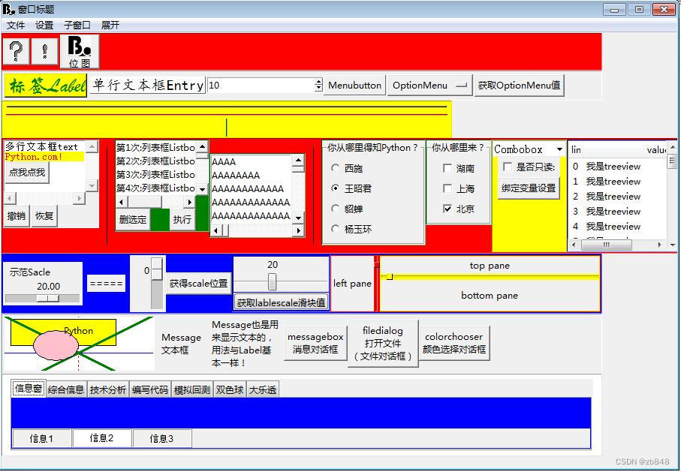Switch to the 编写代码 tab
The image size is (681, 472).
pyautogui.click(x=150, y=389)
